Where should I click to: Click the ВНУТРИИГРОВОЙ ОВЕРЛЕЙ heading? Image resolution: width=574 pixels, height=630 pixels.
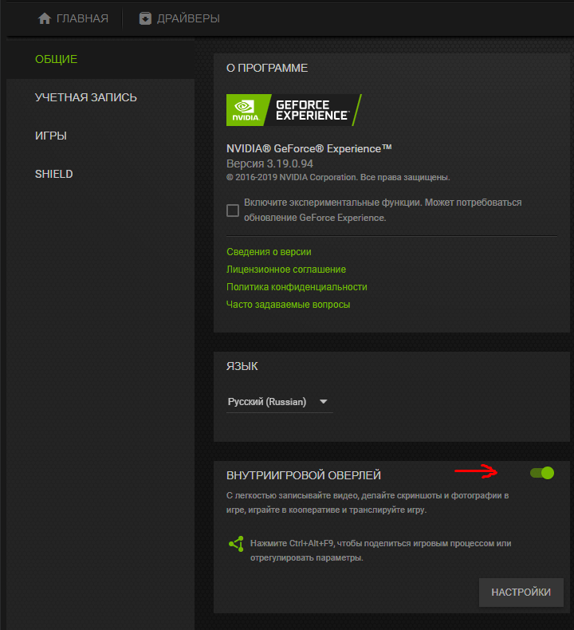coord(304,475)
